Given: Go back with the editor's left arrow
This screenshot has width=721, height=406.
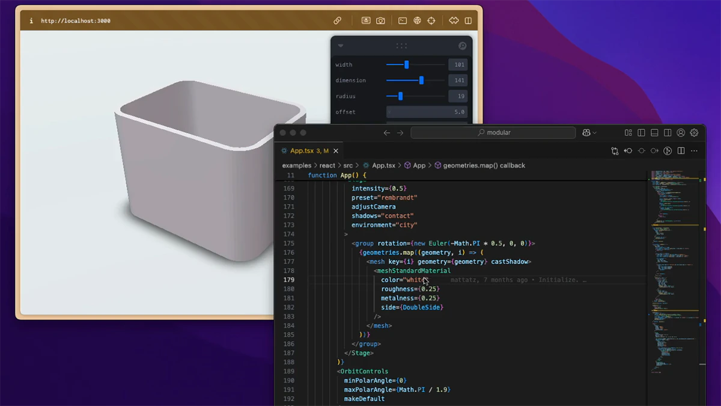Looking at the screenshot, I should [387, 133].
